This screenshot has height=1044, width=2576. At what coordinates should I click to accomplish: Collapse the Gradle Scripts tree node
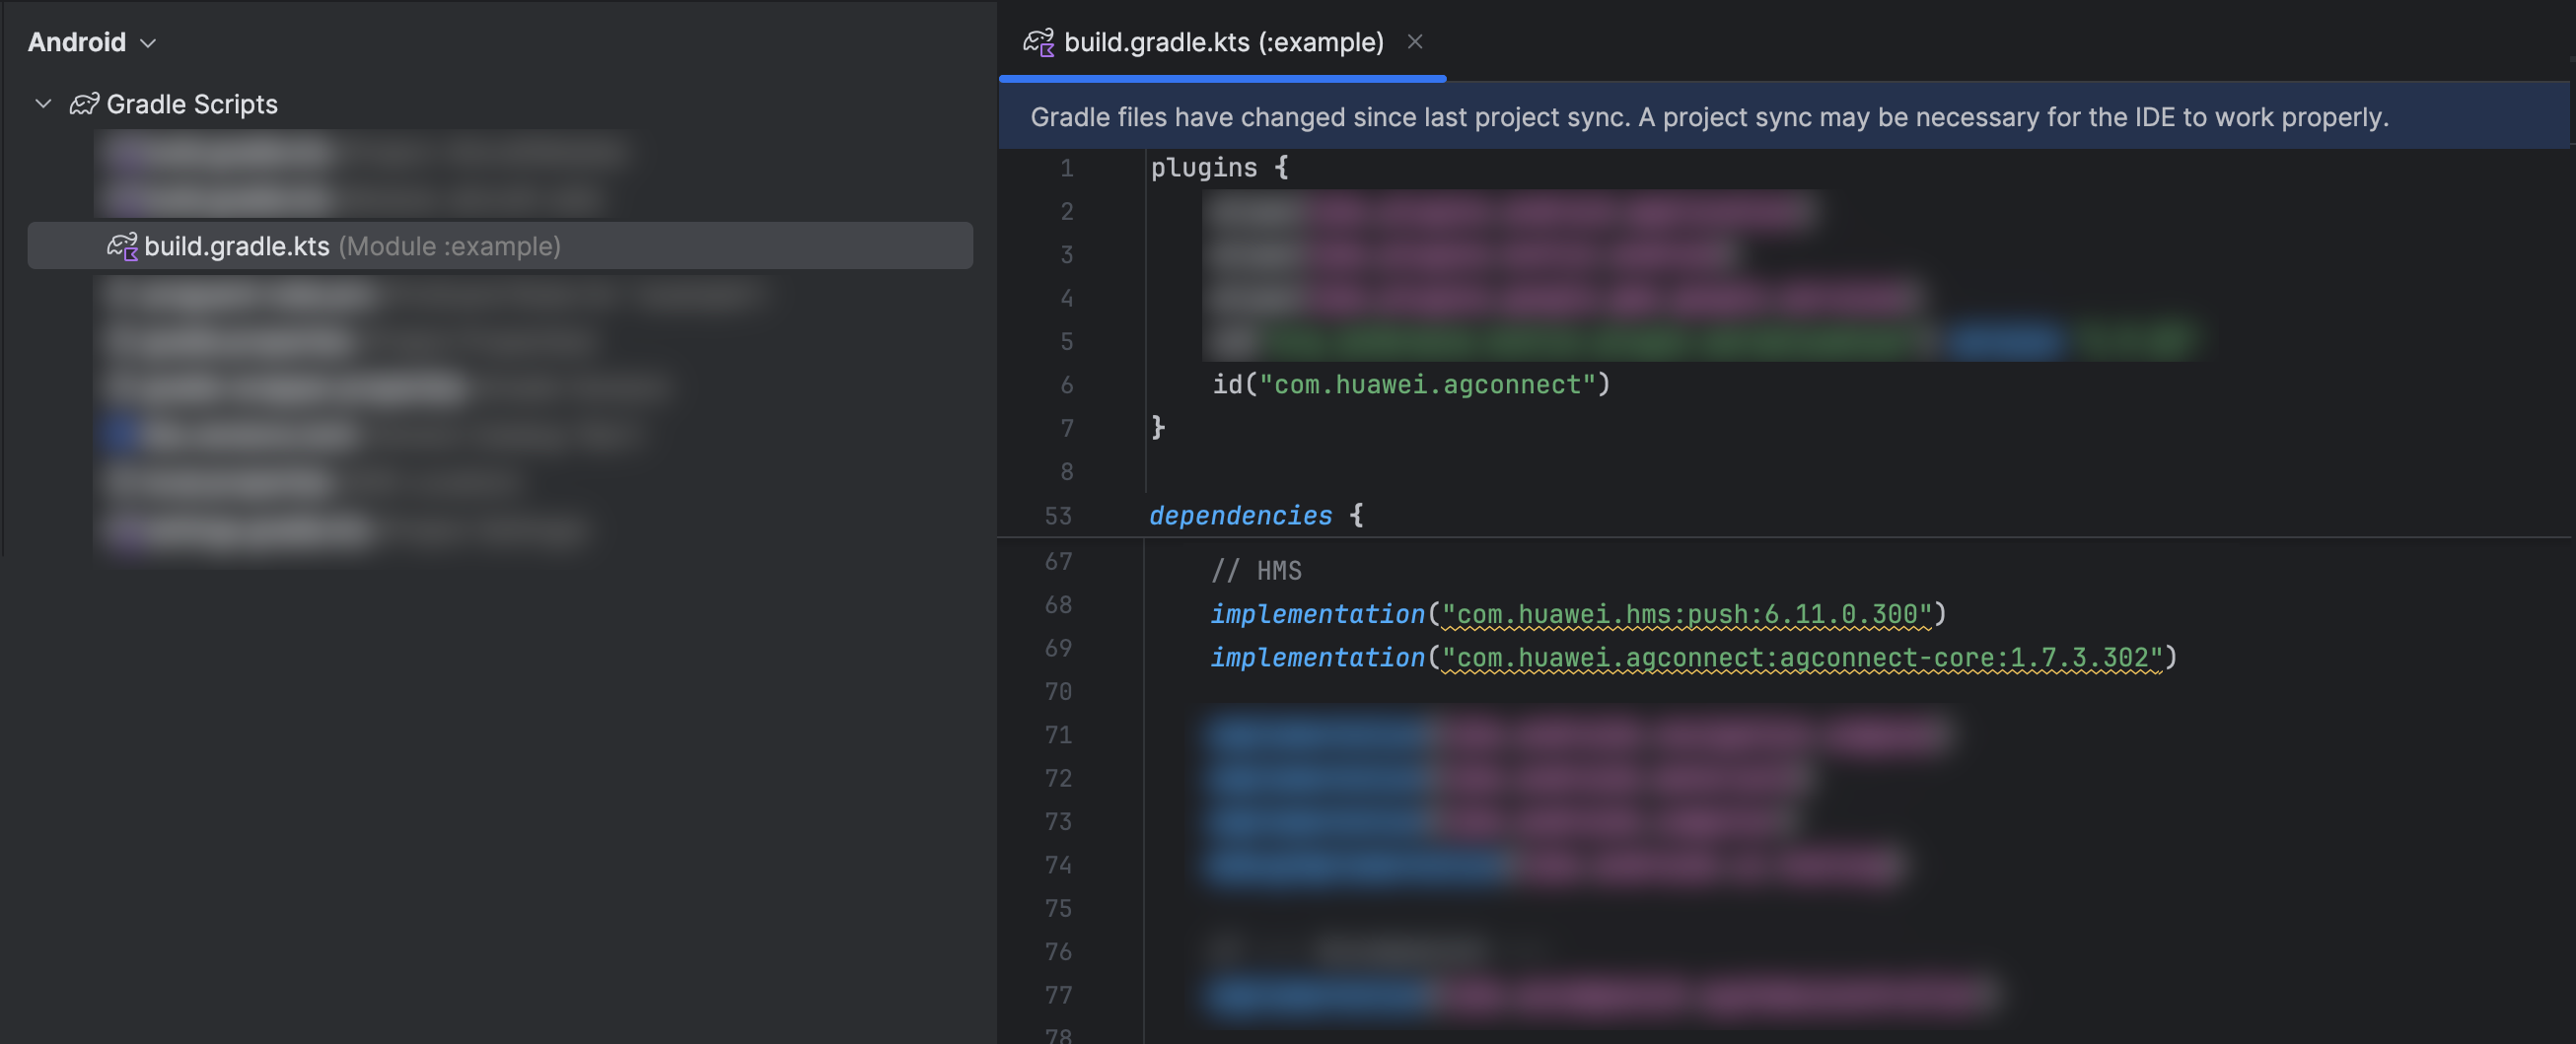coord(43,104)
